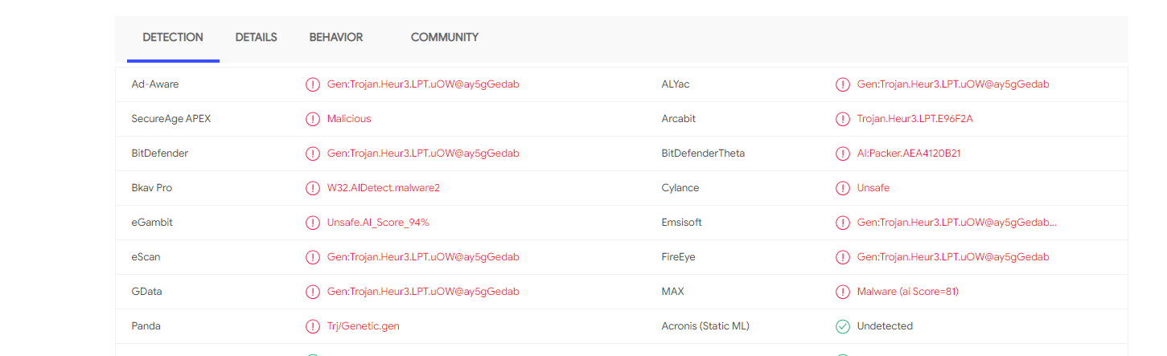Click the truncated Emsisoft detection name
Viewport: 1167px width, 356px height.
click(x=956, y=223)
